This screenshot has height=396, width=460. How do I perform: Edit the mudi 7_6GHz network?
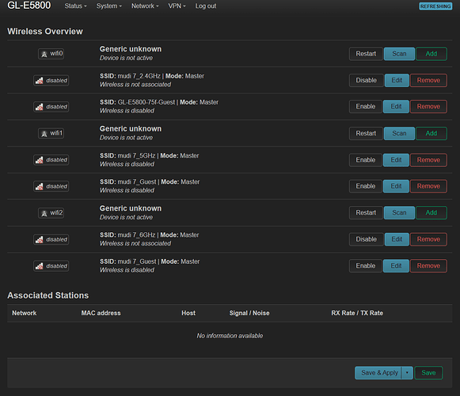coord(397,239)
